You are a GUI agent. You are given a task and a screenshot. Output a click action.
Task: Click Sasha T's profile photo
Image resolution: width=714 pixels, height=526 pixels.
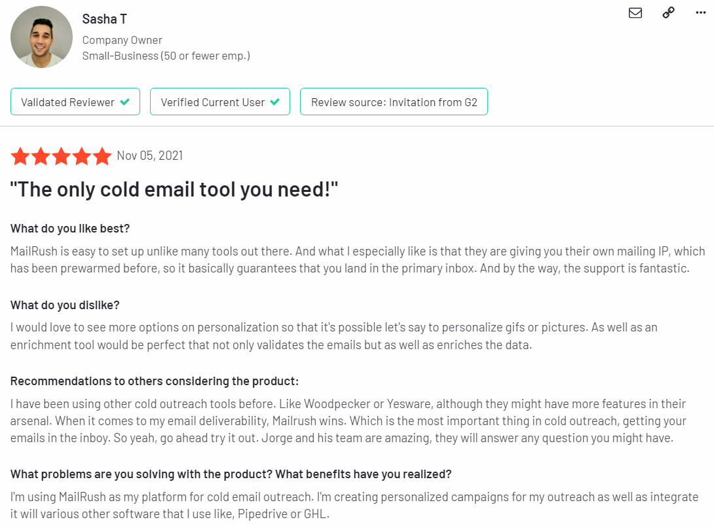coord(41,37)
